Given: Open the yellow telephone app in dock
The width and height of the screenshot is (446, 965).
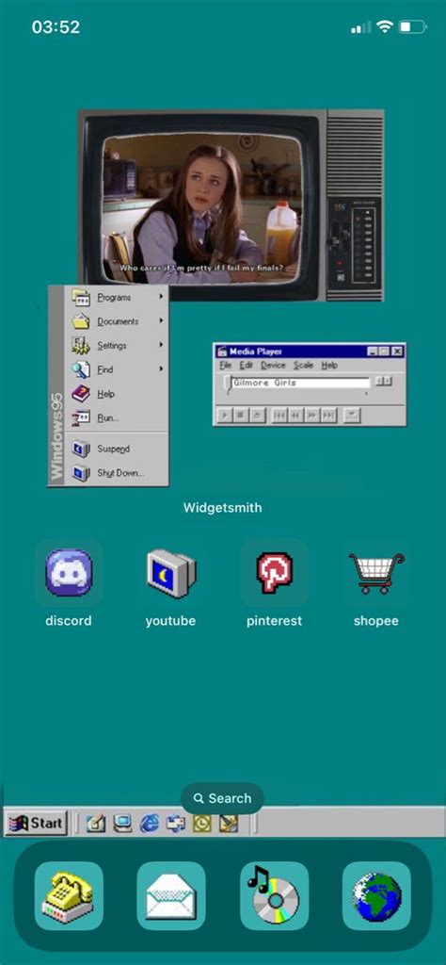Looking at the screenshot, I should (x=68, y=895).
